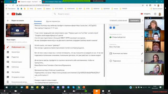Screen dimensions: 168x94
Task: Click the Подсказки row
Action: tap(126, 61)
